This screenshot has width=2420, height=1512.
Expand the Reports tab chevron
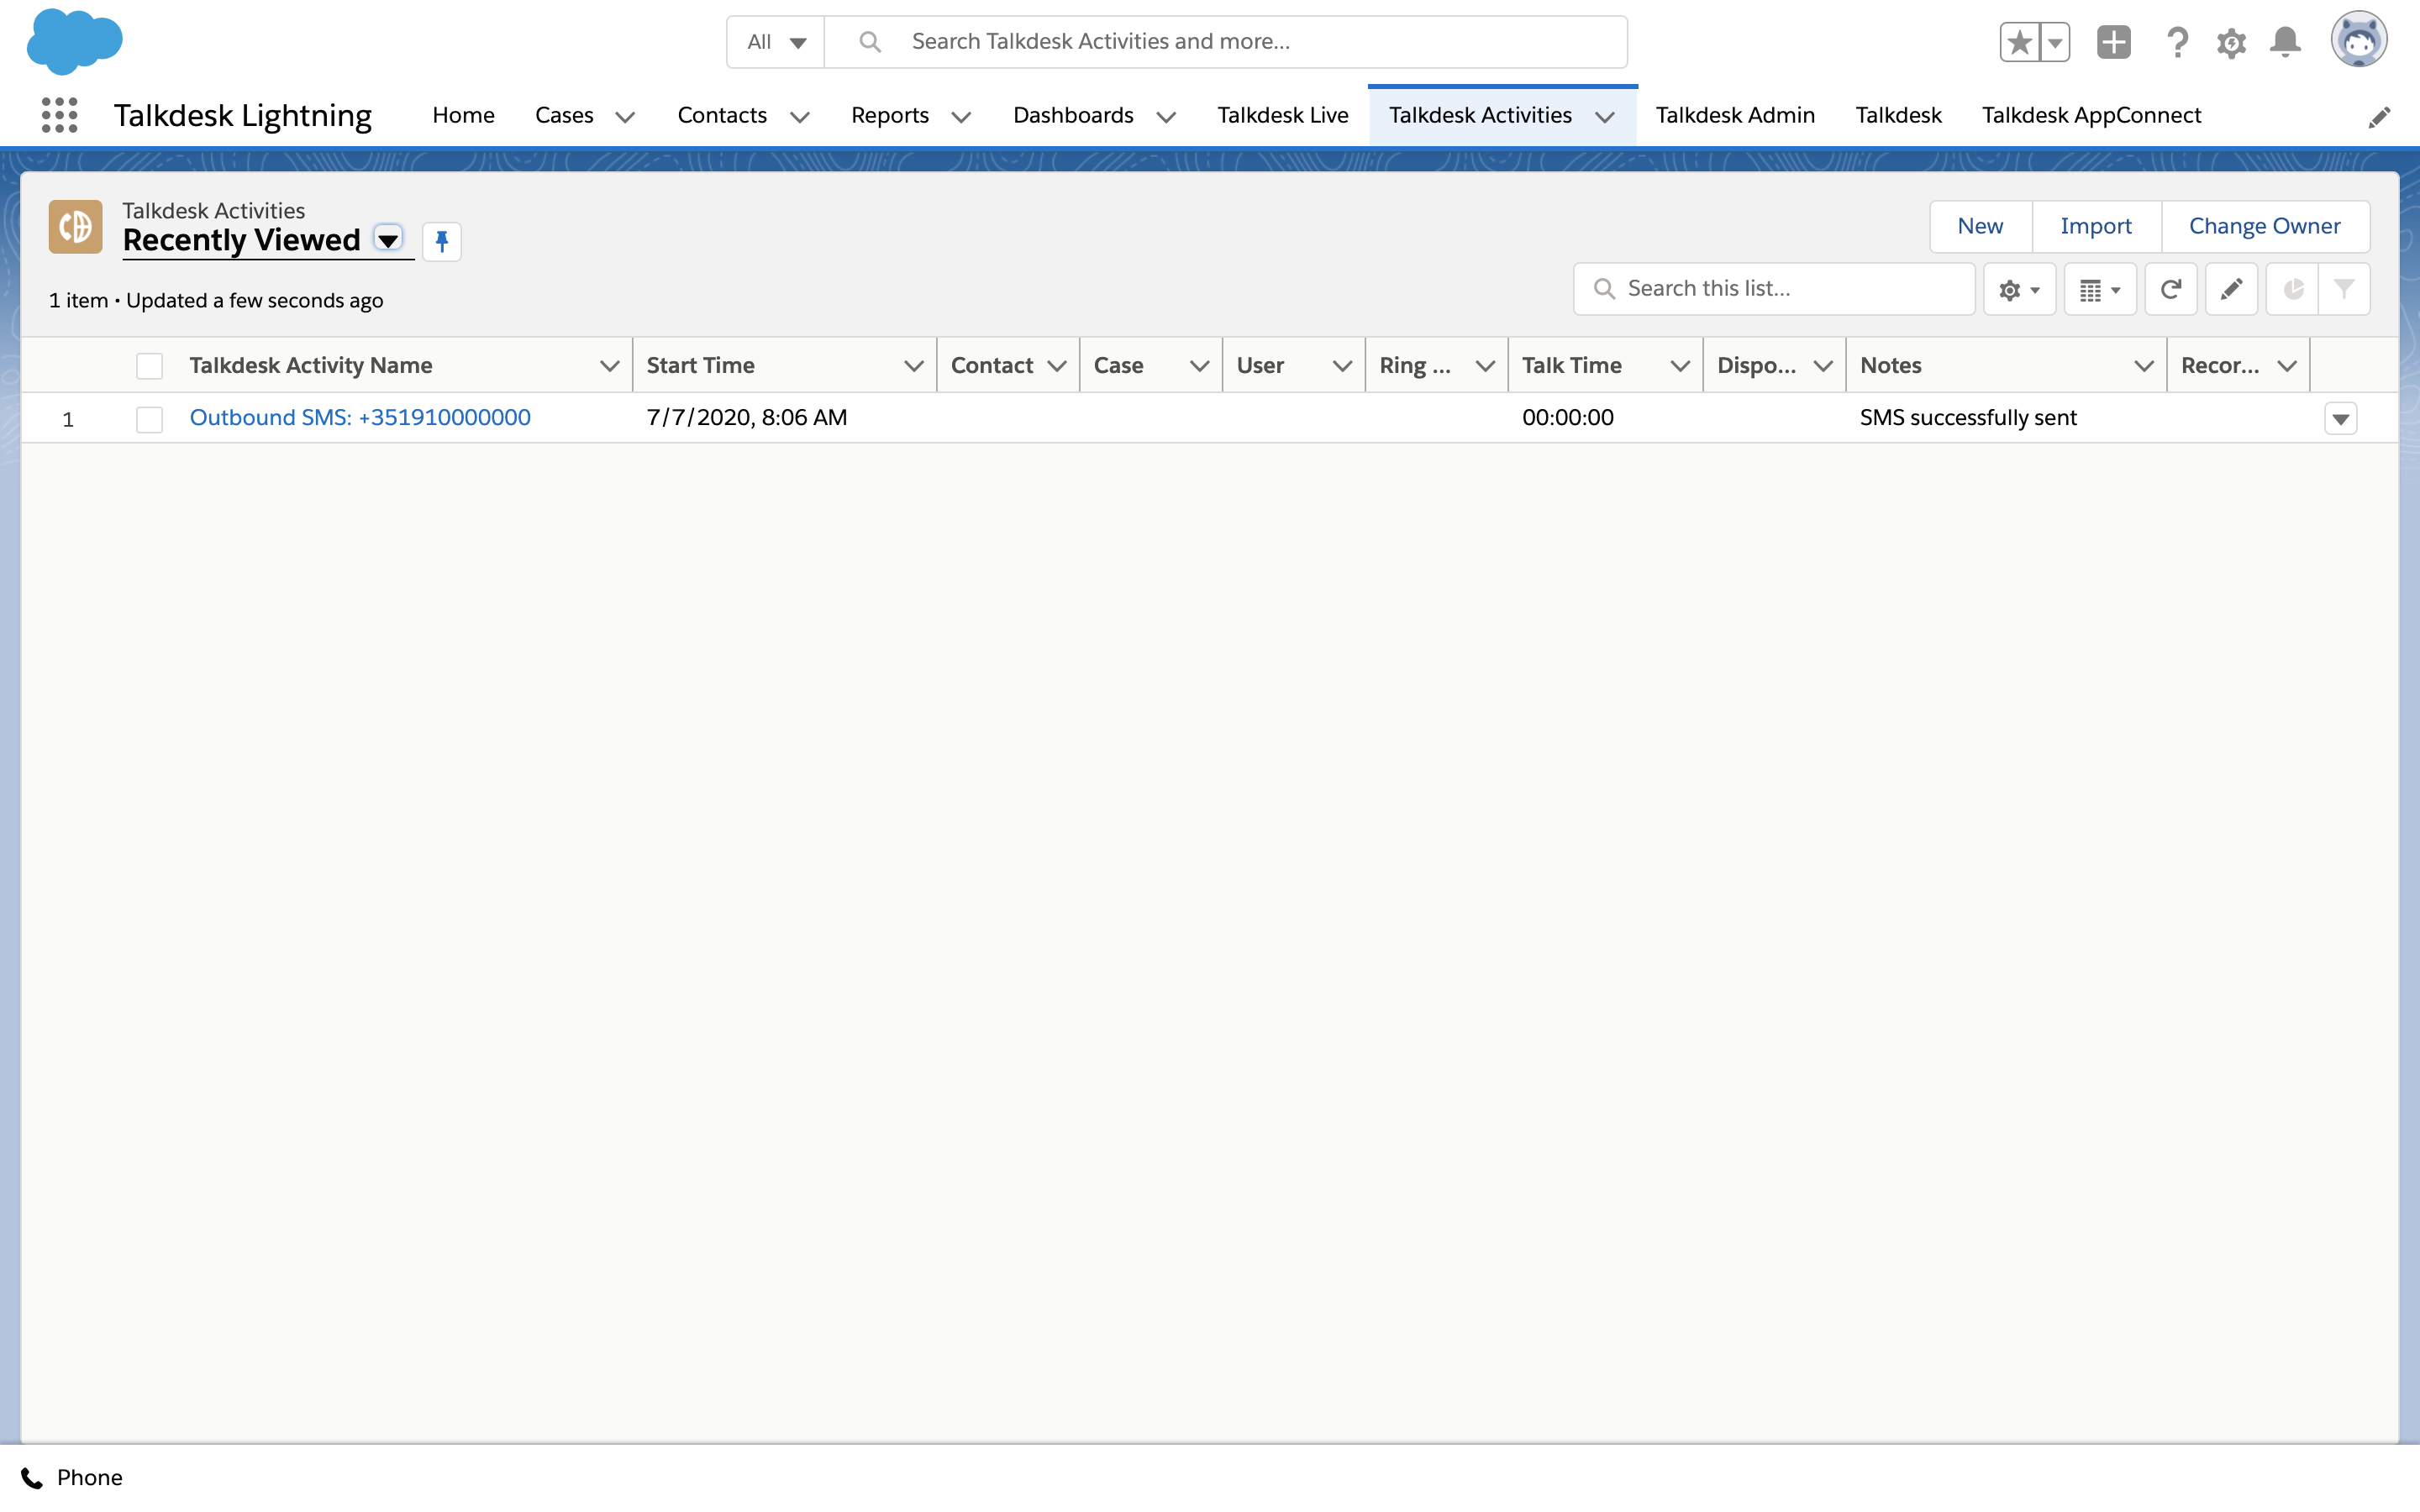pyautogui.click(x=961, y=117)
